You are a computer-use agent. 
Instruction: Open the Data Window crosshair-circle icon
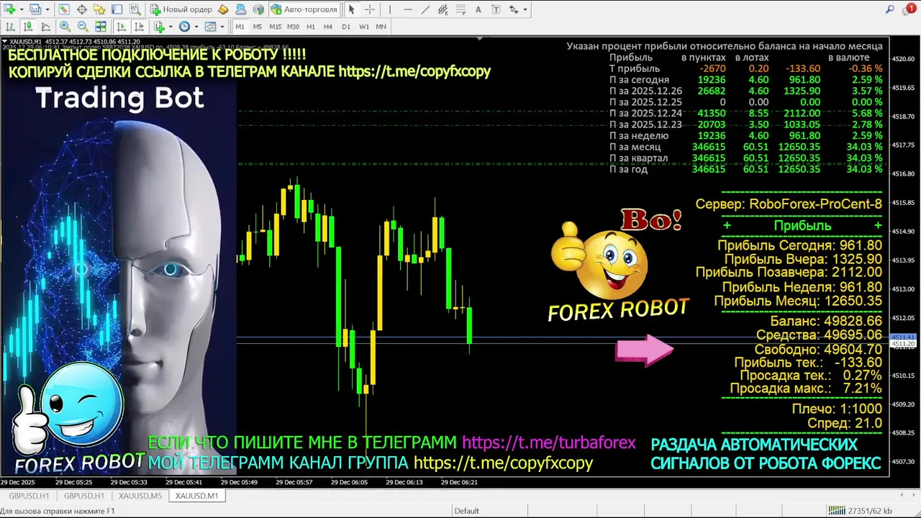pos(82,9)
